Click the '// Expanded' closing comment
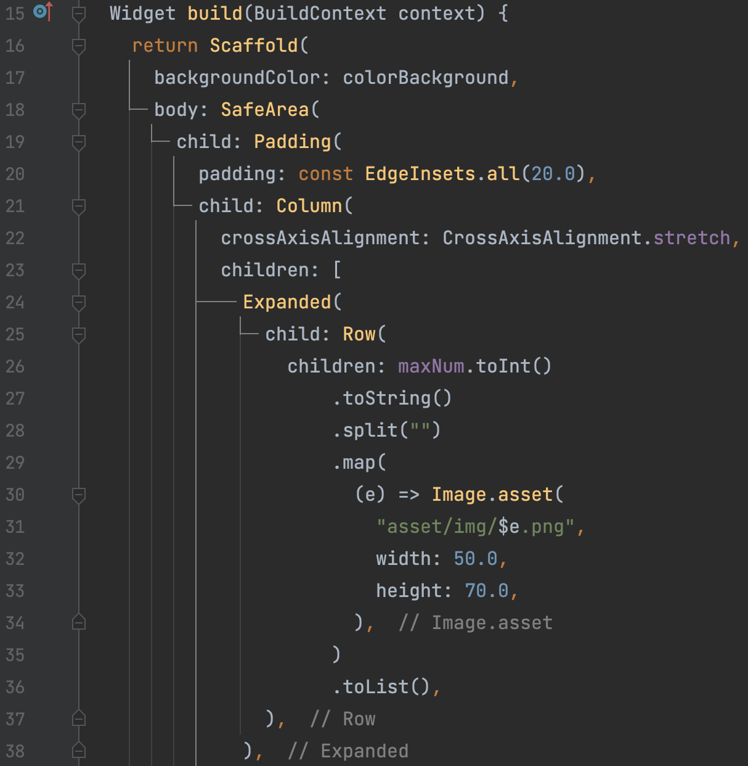748x766 pixels. 348,751
